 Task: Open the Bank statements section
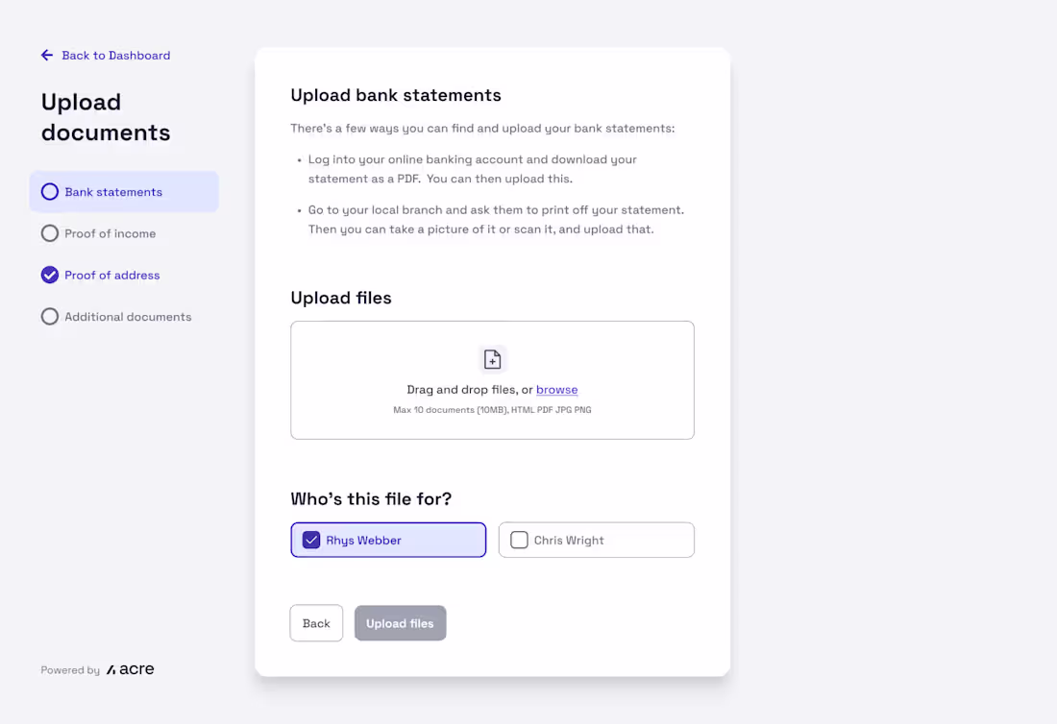tap(113, 192)
